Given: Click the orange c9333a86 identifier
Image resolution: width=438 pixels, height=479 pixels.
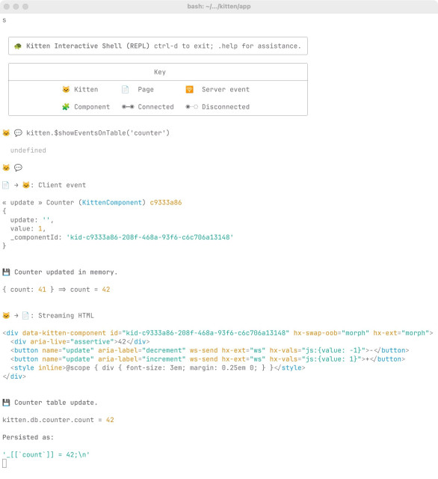Looking at the screenshot, I should (x=166, y=203).
